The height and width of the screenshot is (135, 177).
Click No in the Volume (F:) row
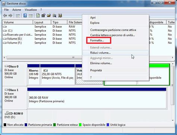(x=170, y=43)
